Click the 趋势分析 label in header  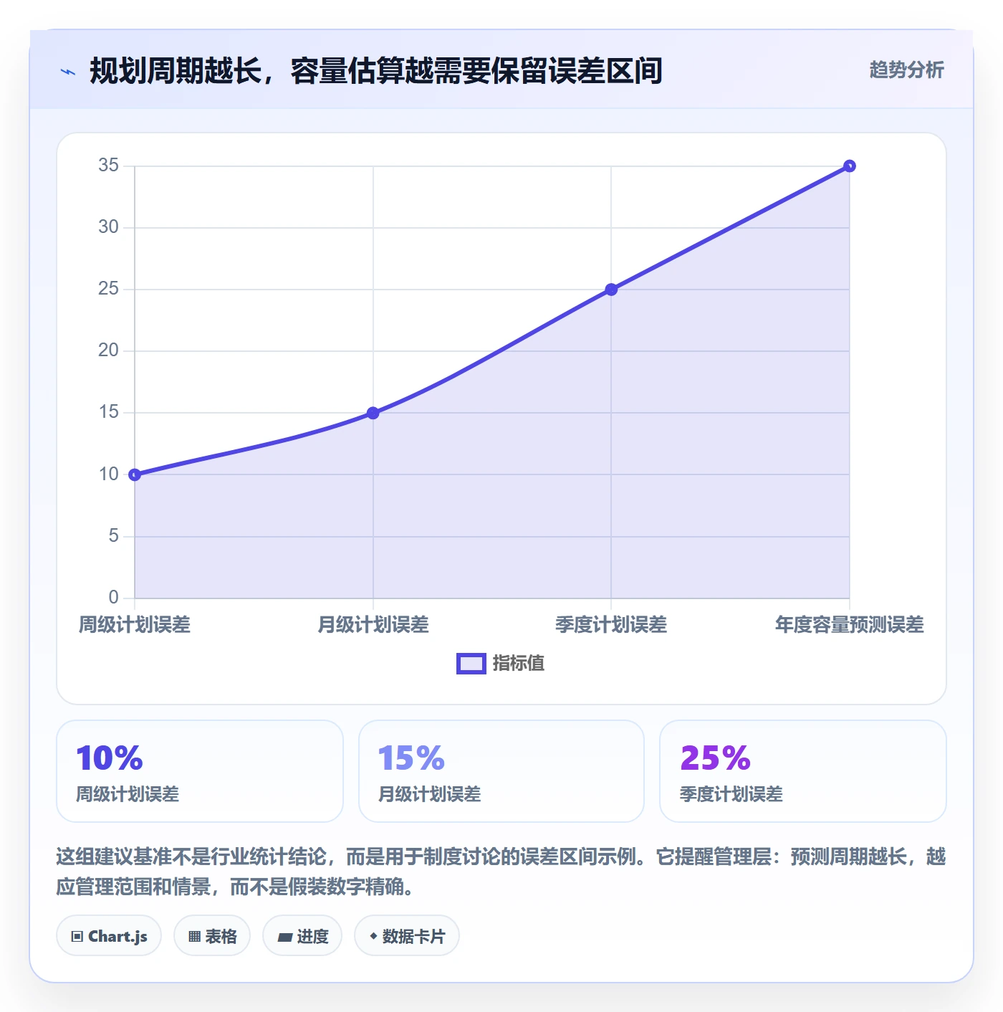906,70
